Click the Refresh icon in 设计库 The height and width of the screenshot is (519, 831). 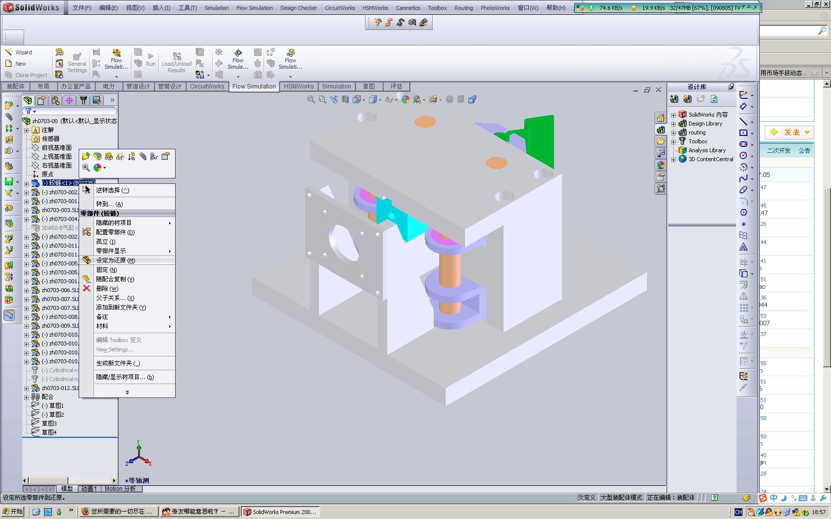(714, 99)
